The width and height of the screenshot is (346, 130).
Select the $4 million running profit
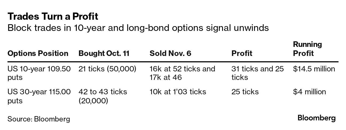click(309, 92)
